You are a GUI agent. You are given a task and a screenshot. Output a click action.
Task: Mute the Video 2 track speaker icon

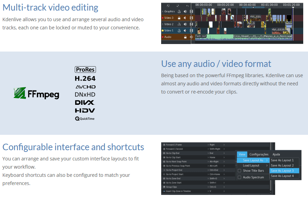point(185,24)
